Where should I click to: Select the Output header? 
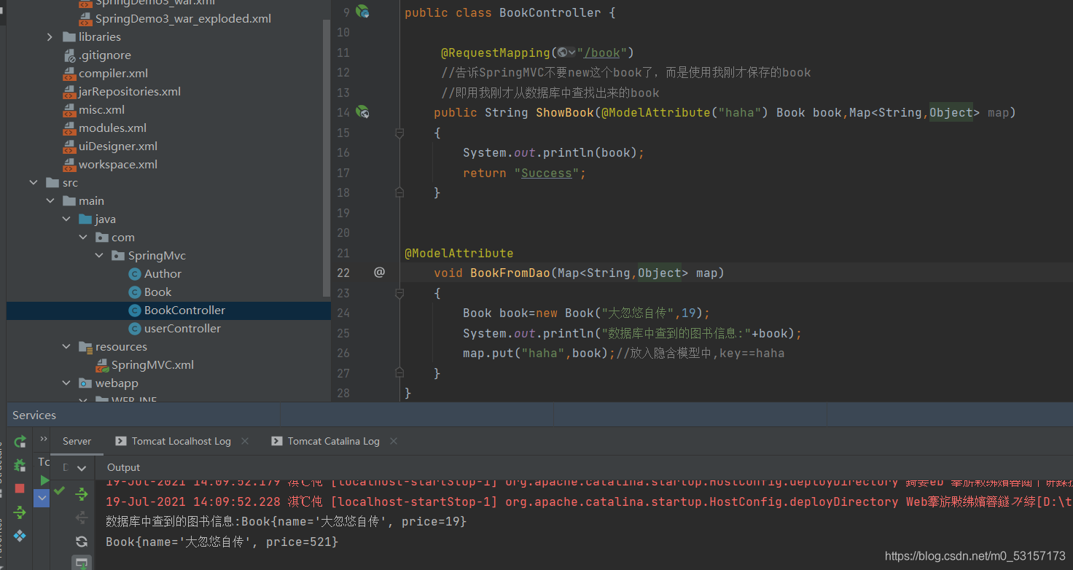[123, 467]
